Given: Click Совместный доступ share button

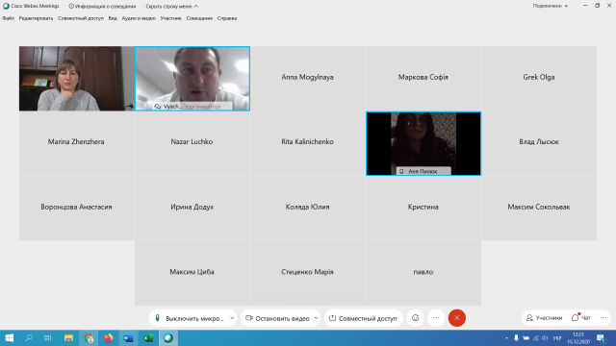Looking at the screenshot, I should (364, 318).
